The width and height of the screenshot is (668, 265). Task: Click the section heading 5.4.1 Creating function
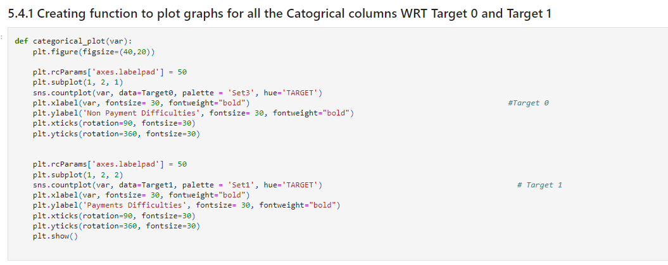pos(280,14)
